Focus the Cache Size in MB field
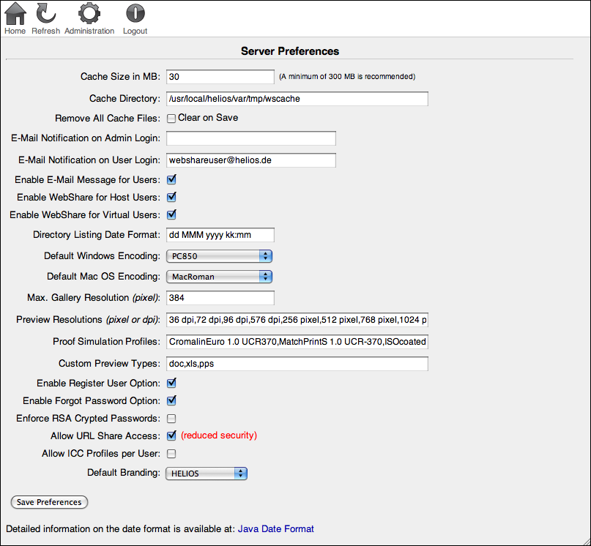Screen dimensions: 591x546 [x=220, y=77]
